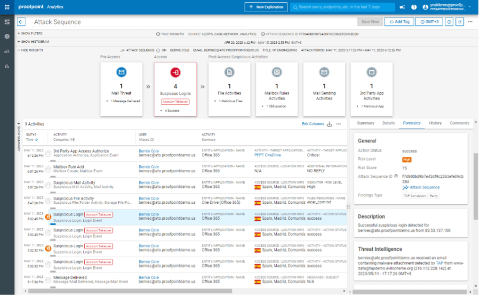Screen dimensions: 480x296
Task: Open Activity Categories (18) column filter
Action: [64, 140]
